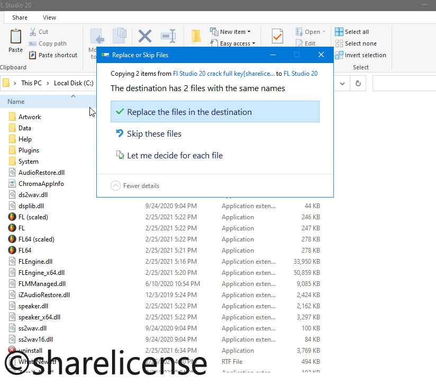Select the FL application file
Image resolution: width=436 pixels, height=384 pixels.
click(21, 228)
